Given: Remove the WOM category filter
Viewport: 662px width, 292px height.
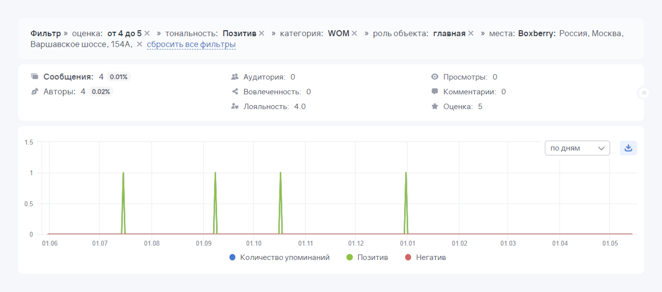Looking at the screenshot, I should (354, 33).
